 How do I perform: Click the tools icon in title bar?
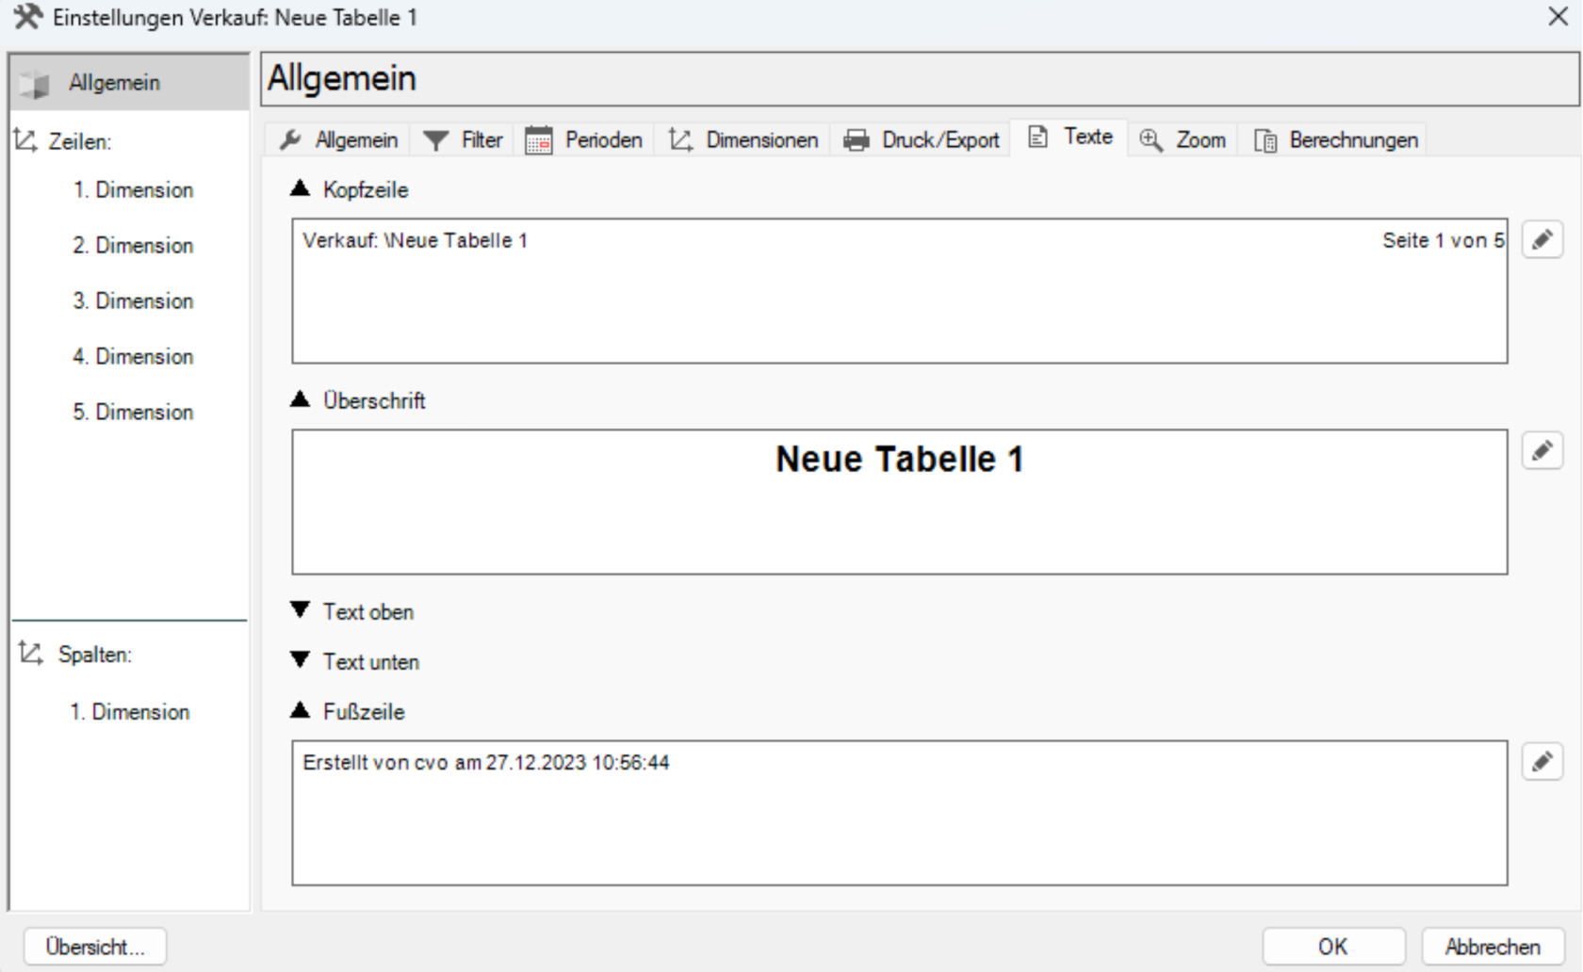coord(27,17)
